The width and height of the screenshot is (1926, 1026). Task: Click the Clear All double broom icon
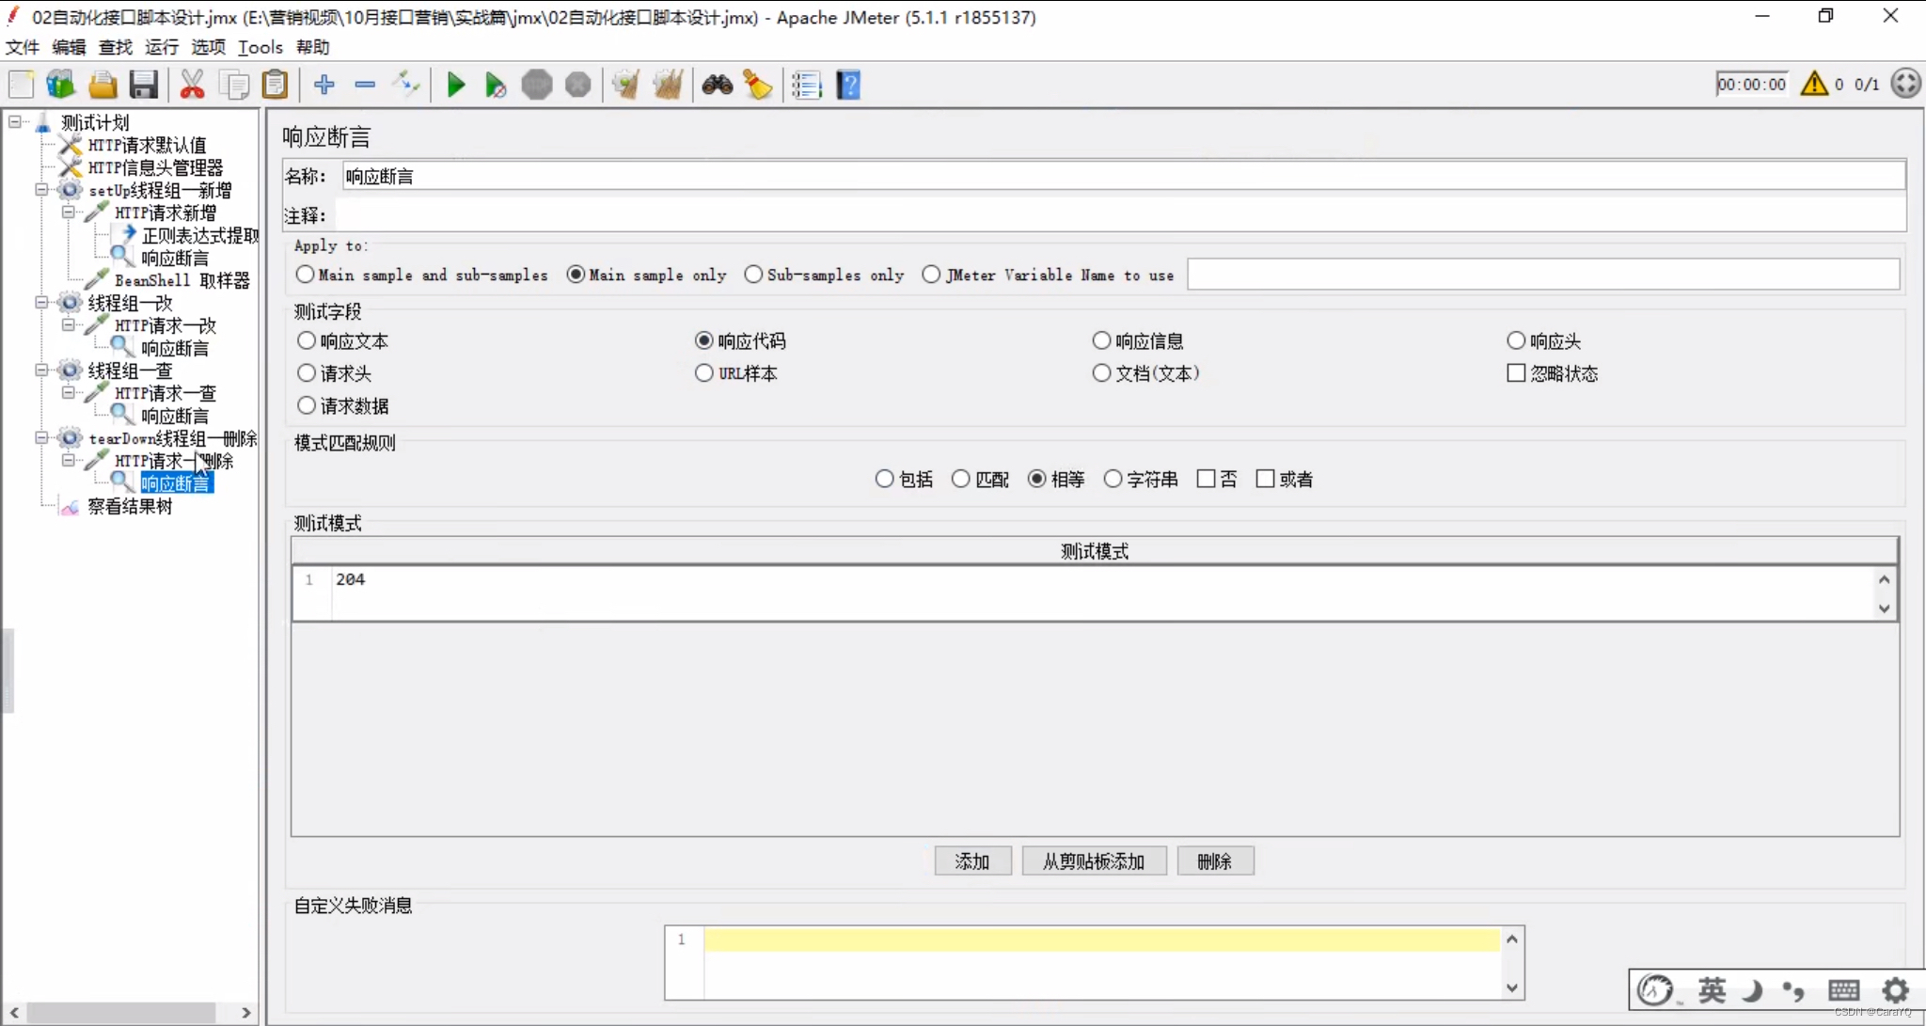coord(668,85)
